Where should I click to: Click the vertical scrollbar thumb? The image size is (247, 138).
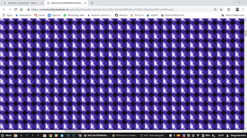pyautogui.click(x=246, y=33)
